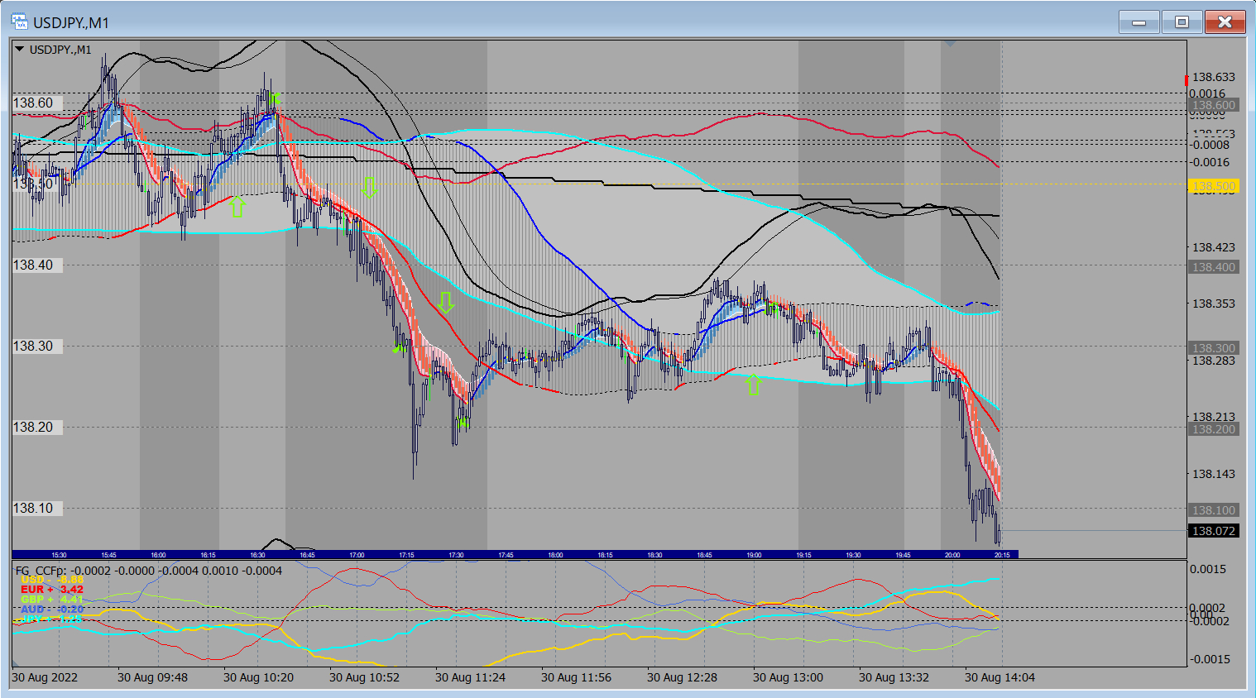Maximize the USDJPY chart window
This screenshot has height=698, width=1256.
(1182, 22)
